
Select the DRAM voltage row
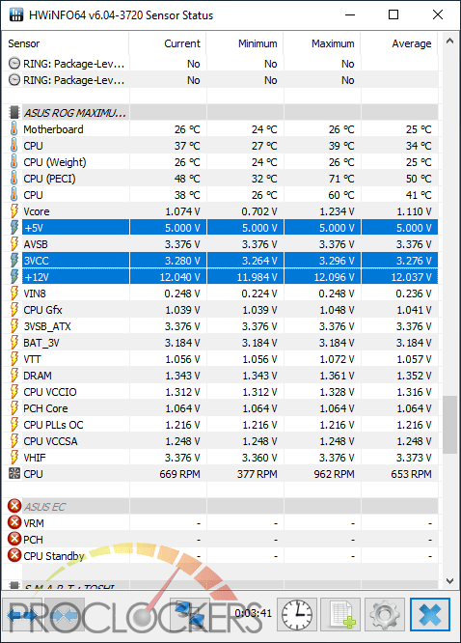(x=222, y=376)
